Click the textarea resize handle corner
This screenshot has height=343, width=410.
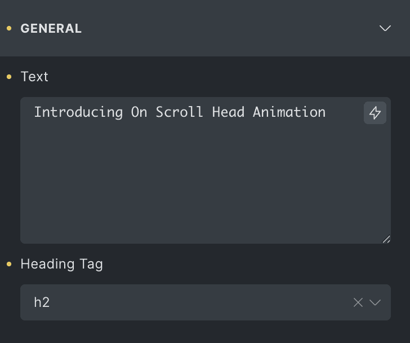pyautogui.click(x=386, y=239)
